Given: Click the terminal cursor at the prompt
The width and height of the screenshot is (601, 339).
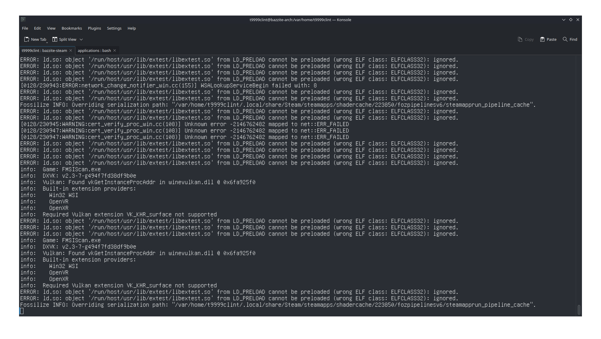Looking at the screenshot, I should 22,311.
